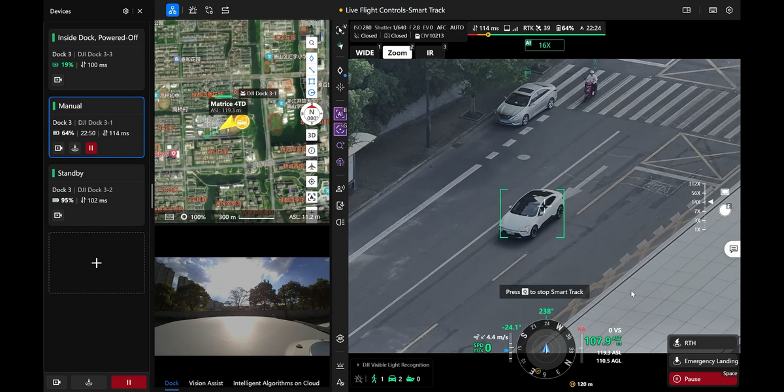Open the map search tool

click(x=312, y=43)
